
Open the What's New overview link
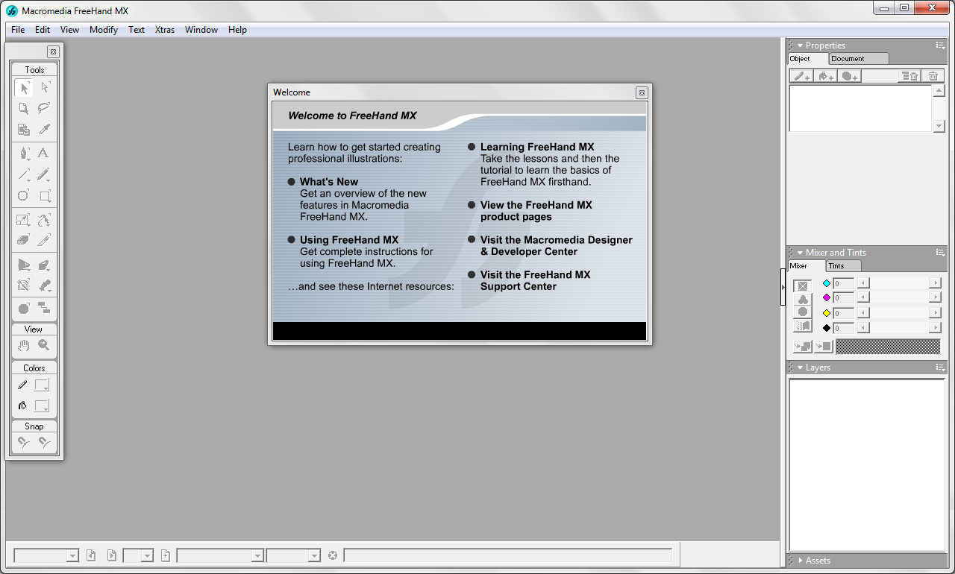(329, 182)
